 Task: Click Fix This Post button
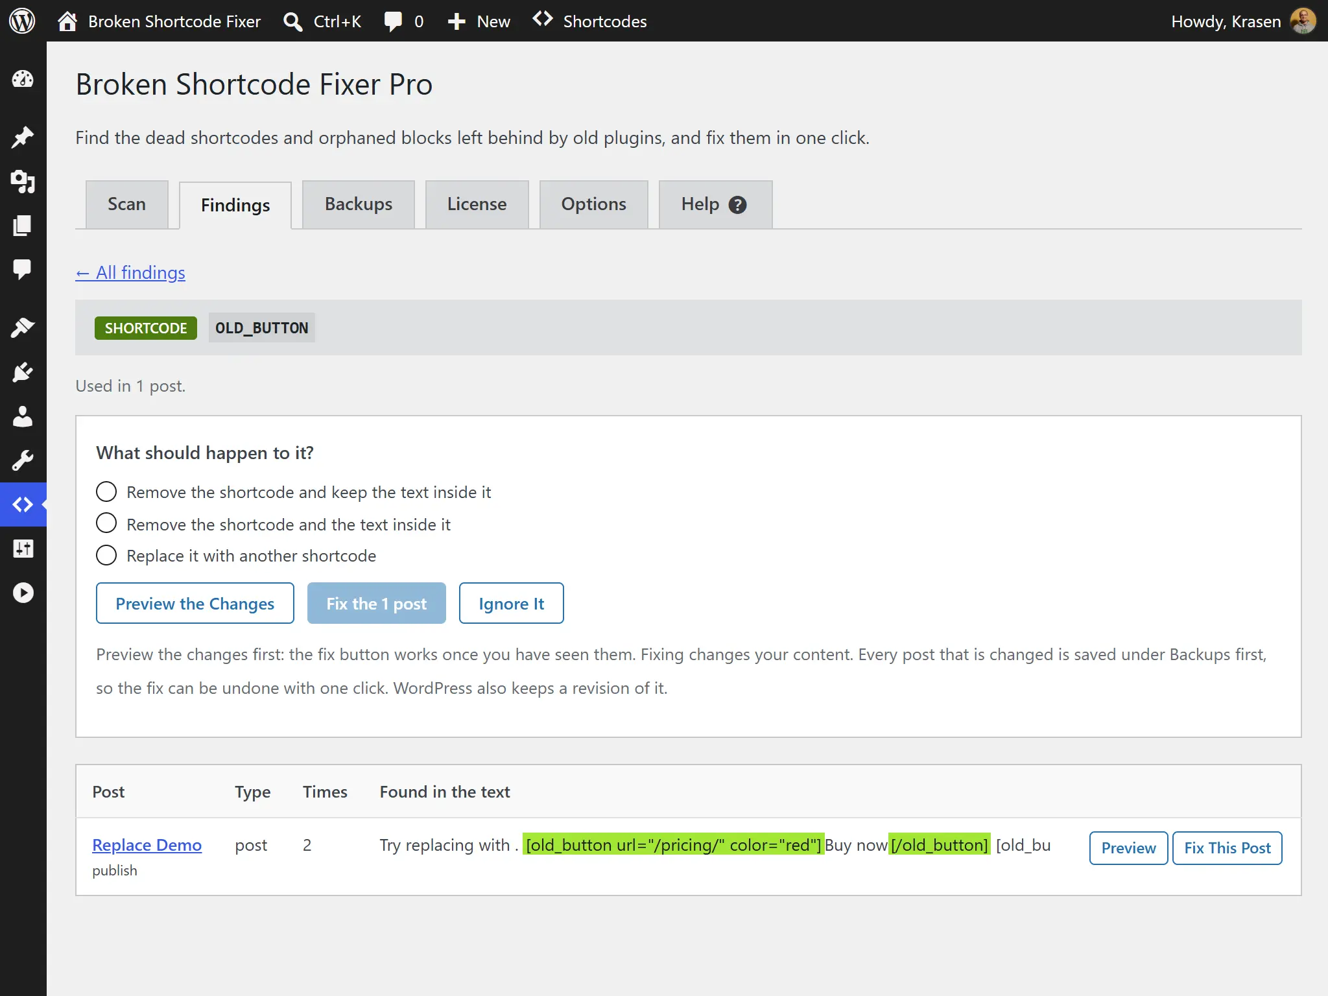pyautogui.click(x=1227, y=848)
